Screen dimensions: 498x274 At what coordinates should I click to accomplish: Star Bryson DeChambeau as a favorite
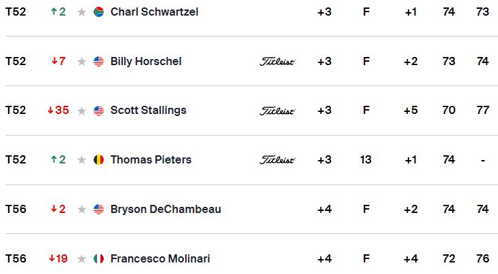point(81,210)
